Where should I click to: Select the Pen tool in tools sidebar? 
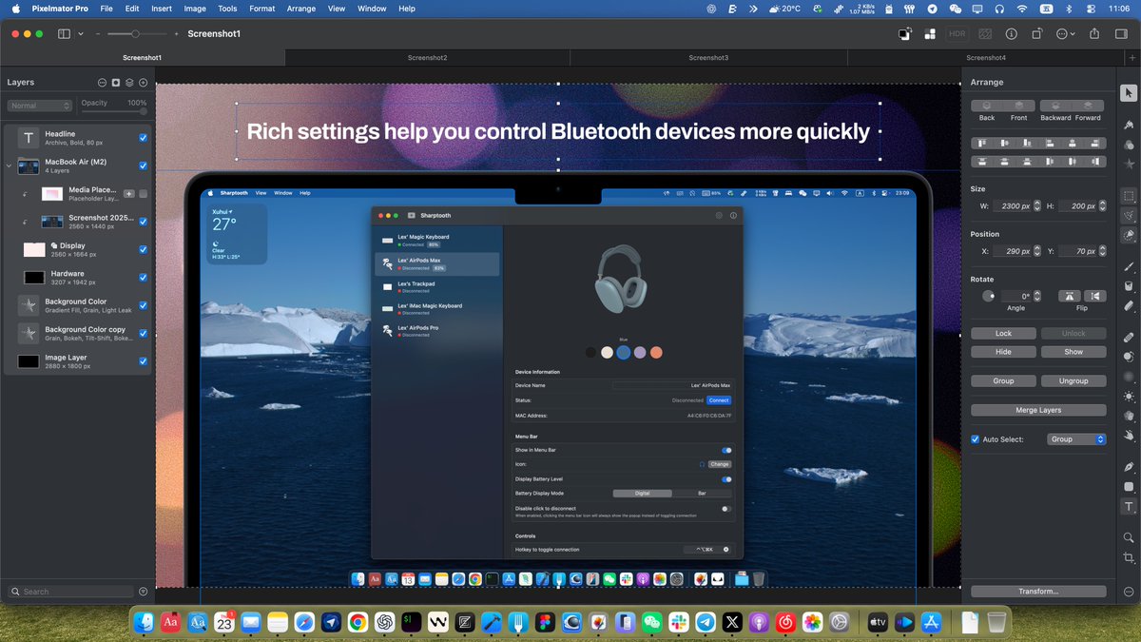tap(1129, 467)
